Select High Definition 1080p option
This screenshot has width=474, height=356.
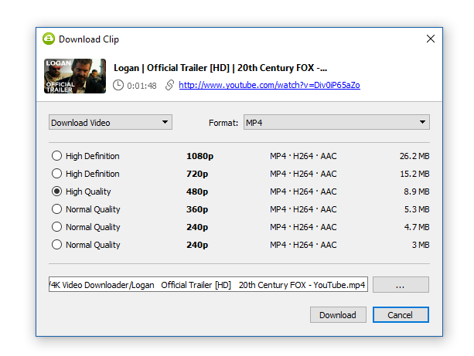click(x=86, y=156)
